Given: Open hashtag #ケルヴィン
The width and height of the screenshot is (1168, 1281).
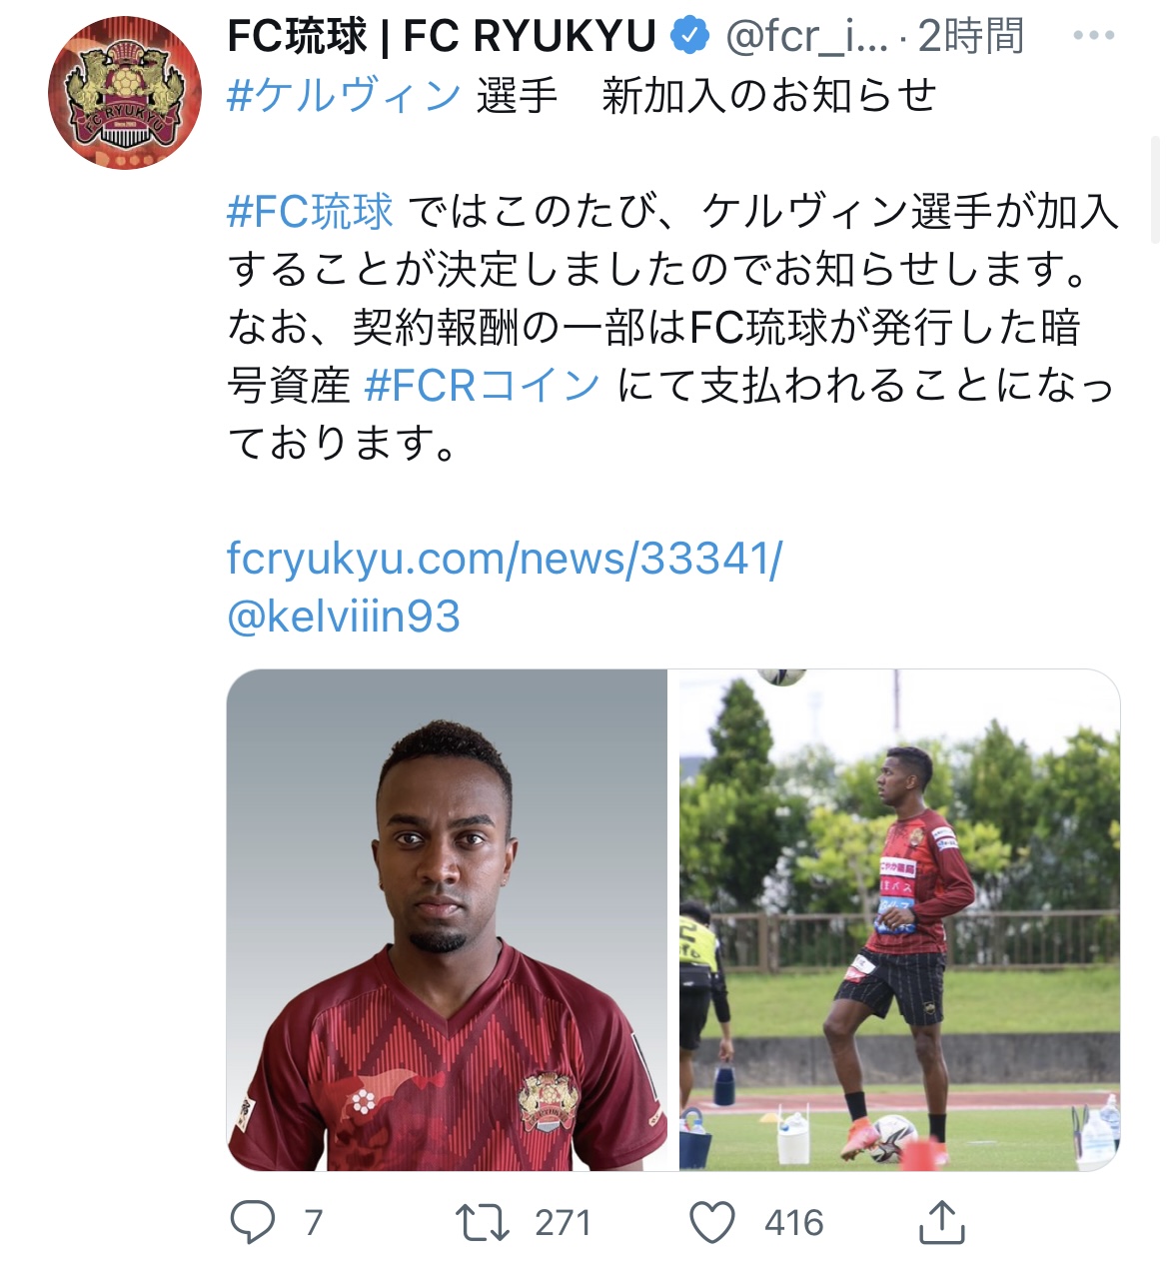Looking at the screenshot, I should click(x=344, y=96).
